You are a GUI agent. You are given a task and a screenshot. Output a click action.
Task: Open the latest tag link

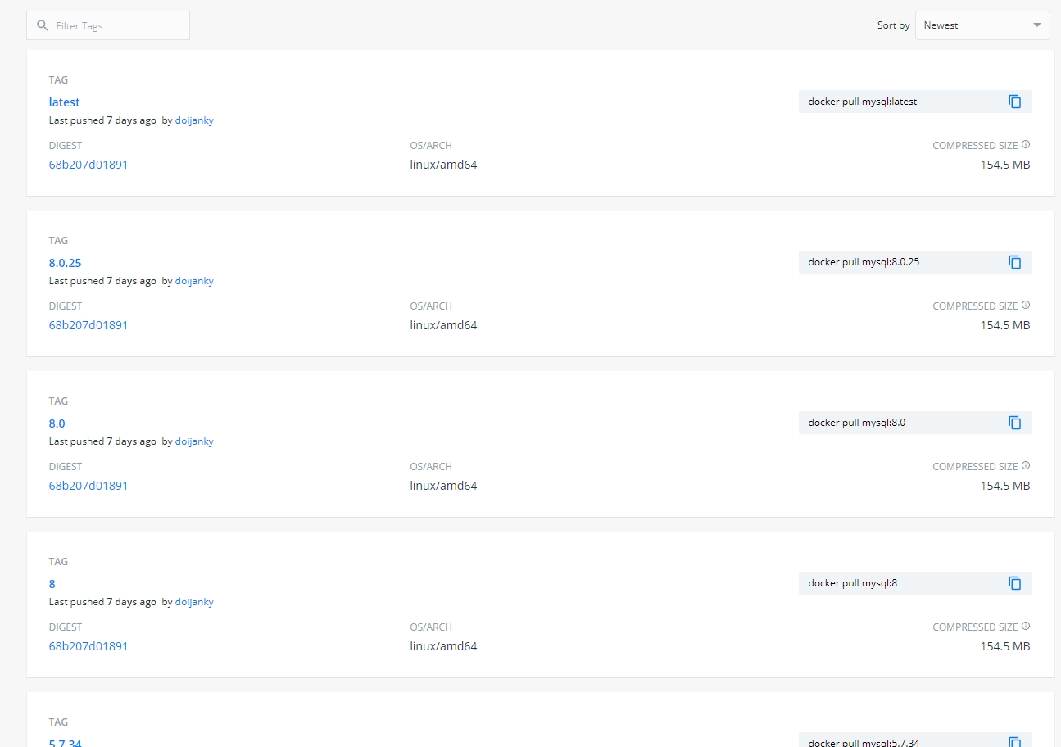point(65,102)
